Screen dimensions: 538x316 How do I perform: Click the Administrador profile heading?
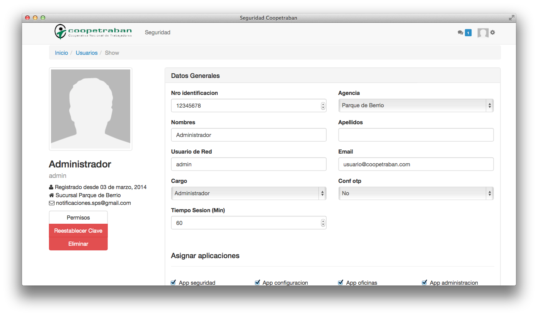(80, 164)
